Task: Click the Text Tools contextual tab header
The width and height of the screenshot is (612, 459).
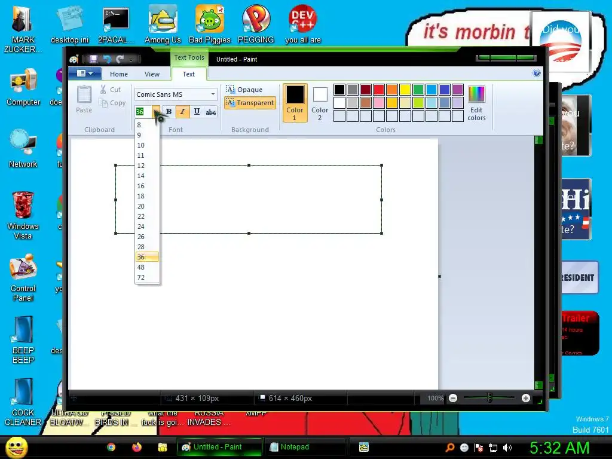Action: (189, 58)
